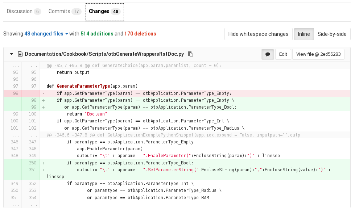Collapse the otbGenerateWrappersRstDoc.py file diff
The width and height of the screenshot is (355, 214).
[x=12, y=54]
